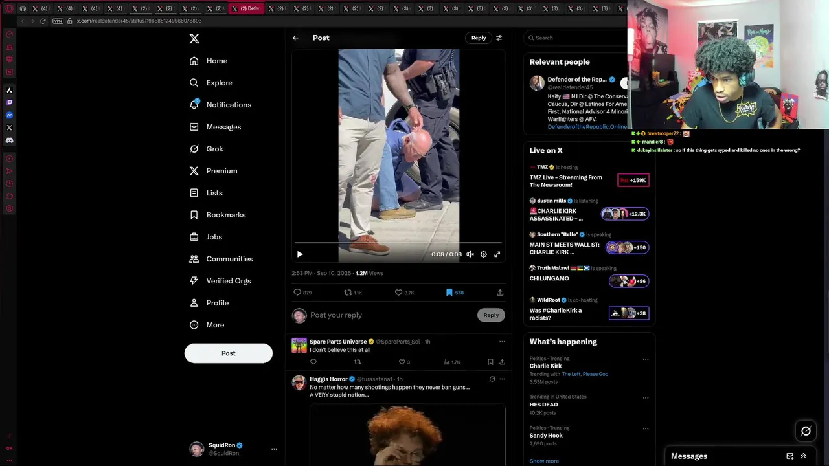Reply to Spare Parts Universe comment
Viewport: 829px width, 466px height.
(313, 362)
